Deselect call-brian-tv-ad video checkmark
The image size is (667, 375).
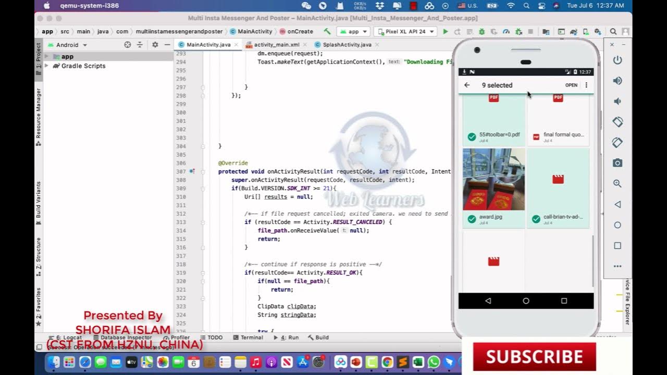point(536,219)
